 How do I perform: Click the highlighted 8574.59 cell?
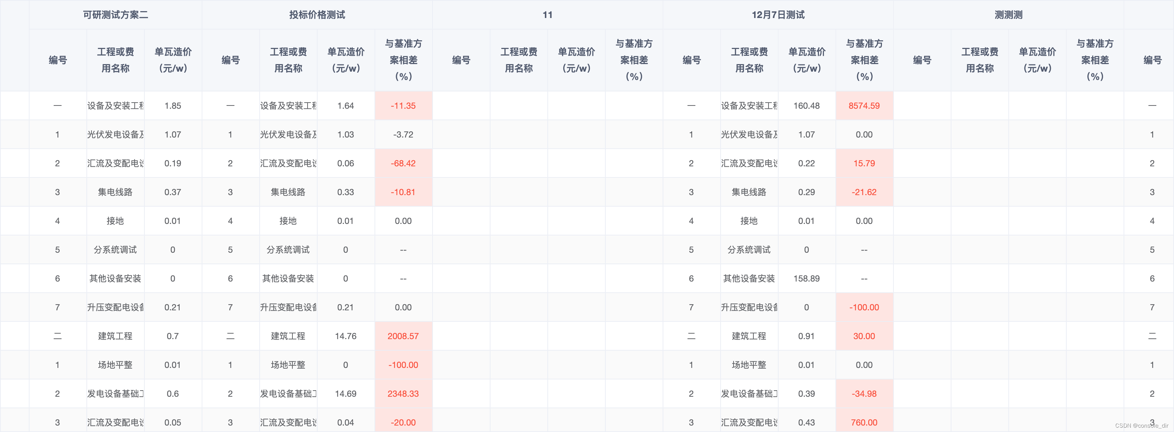pyautogui.click(x=864, y=106)
